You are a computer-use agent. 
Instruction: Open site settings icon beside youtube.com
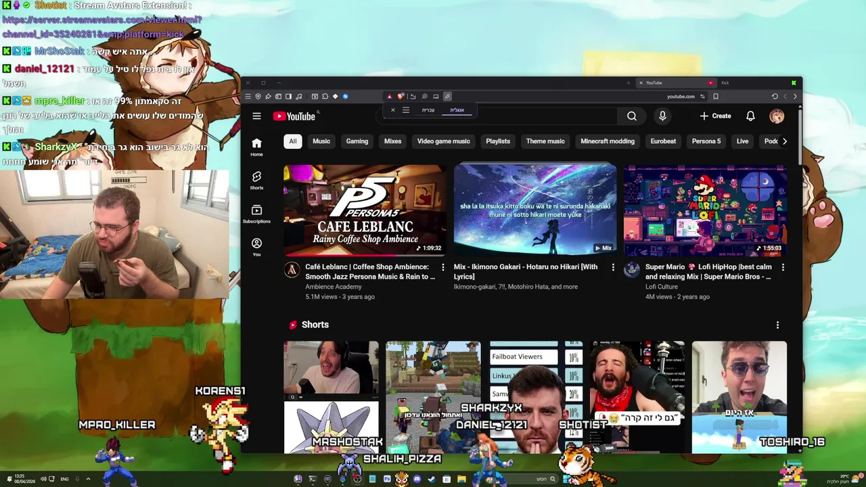coord(702,97)
